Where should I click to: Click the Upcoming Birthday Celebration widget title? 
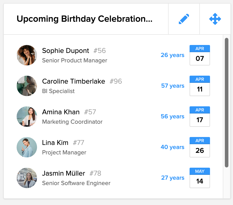coord(84,19)
